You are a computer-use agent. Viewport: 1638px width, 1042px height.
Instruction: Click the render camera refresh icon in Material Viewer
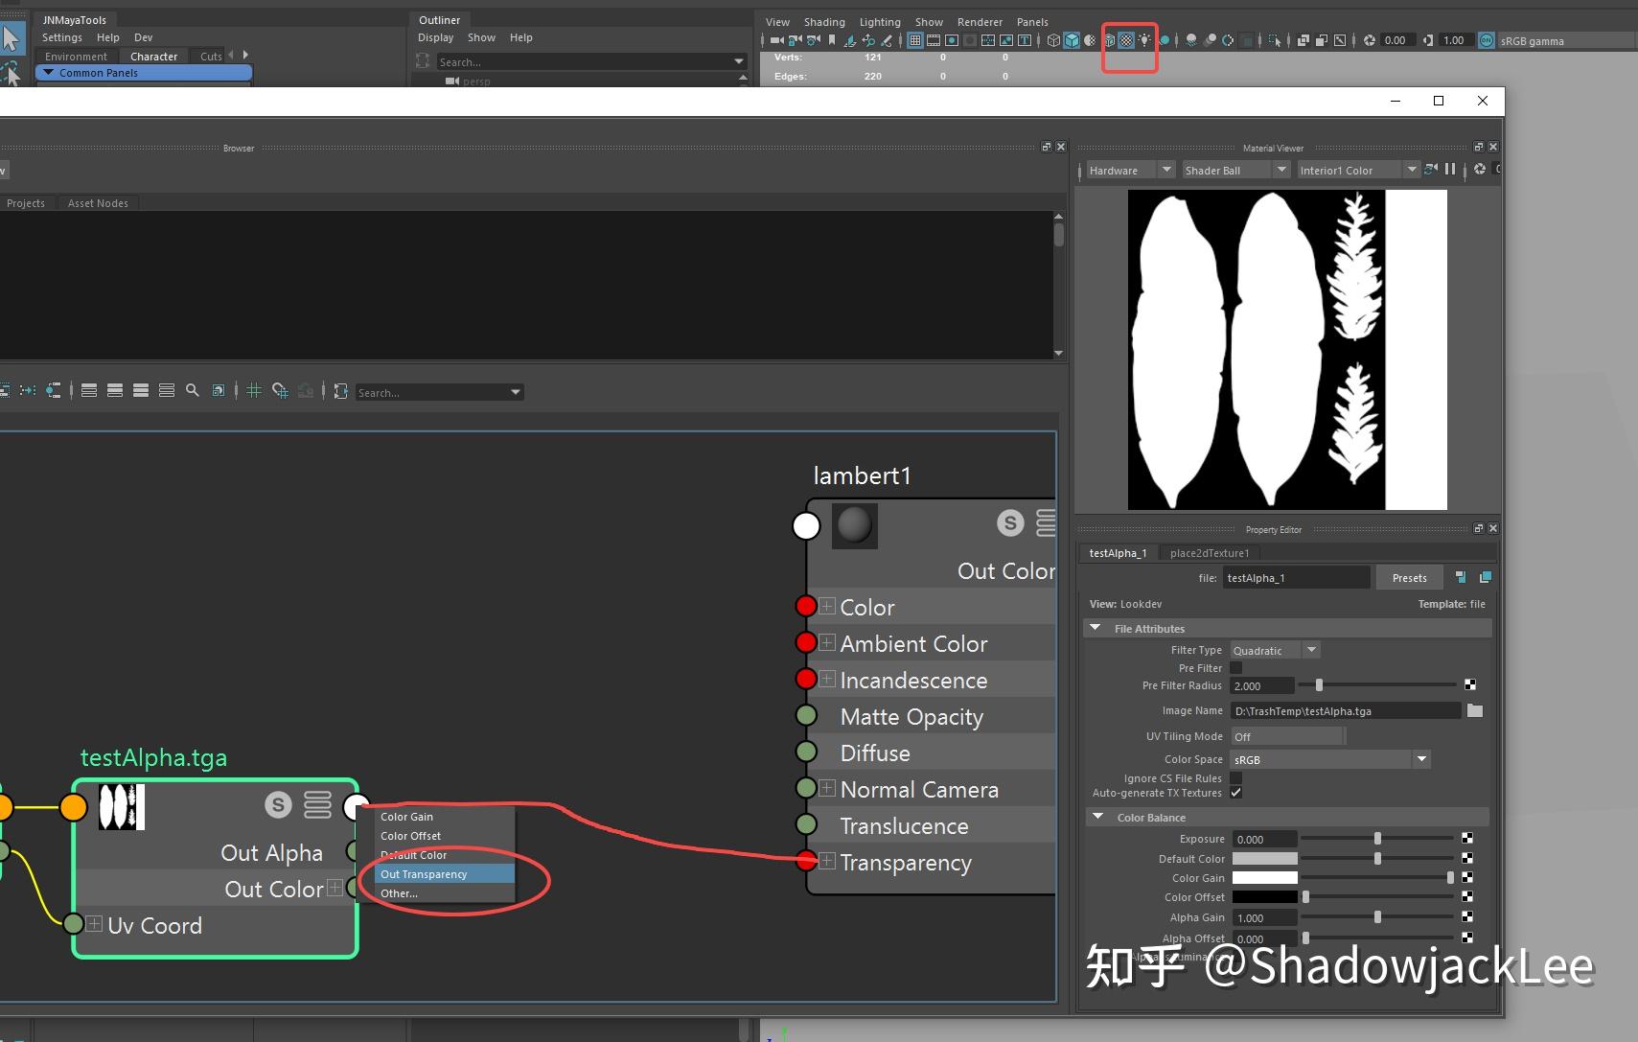[x=1431, y=170]
